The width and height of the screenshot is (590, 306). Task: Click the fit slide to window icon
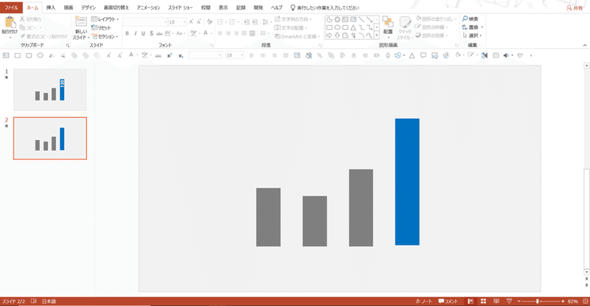585,302
